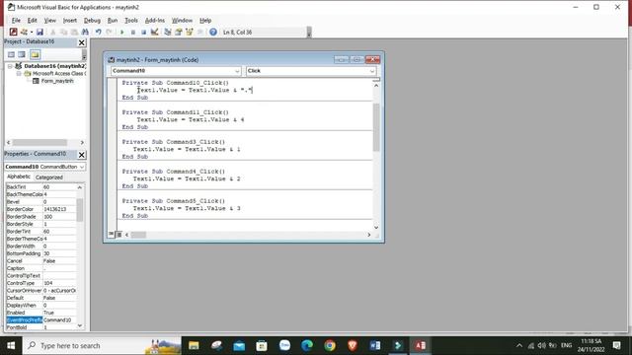Click Project panel horizontal scrollbar right arrow
Screen dimensions: 632x355
pos(82,142)
